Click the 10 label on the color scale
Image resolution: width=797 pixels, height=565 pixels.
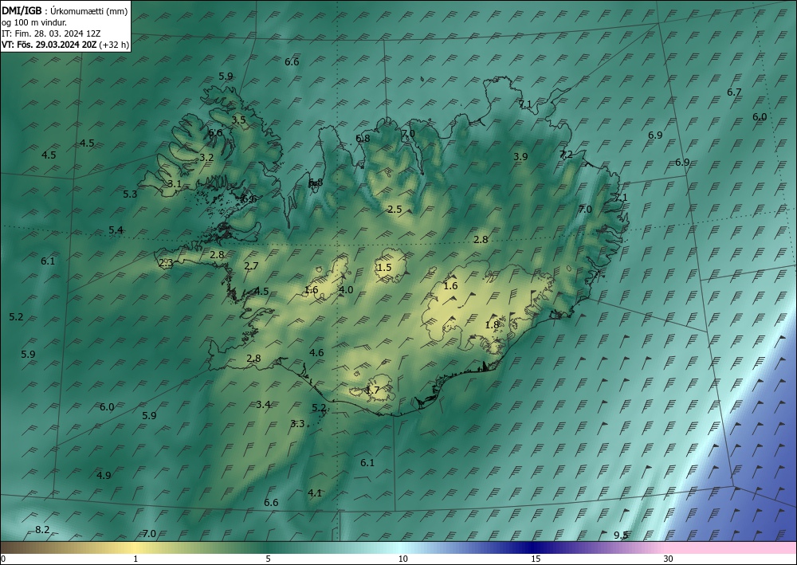pyautogui.click(x=402, y=559)
